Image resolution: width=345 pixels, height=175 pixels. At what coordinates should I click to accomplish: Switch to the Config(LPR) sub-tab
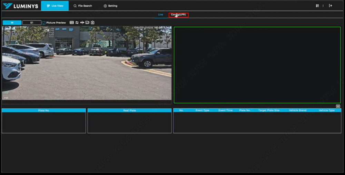coord(178,15)
